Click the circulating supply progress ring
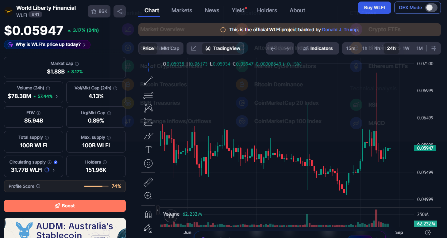The image size is (447, 238). [47, 170]
